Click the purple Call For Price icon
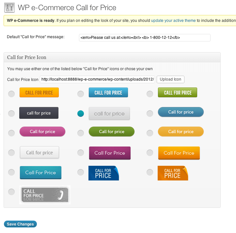Viewport: 236px width, 233px height. coord(110,153)
